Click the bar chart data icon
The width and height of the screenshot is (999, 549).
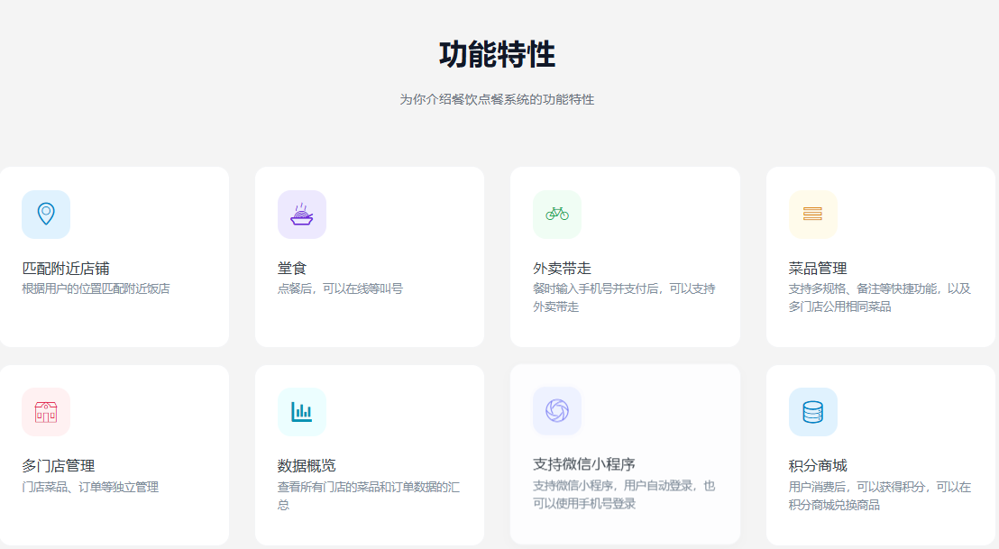pos(302,412)
